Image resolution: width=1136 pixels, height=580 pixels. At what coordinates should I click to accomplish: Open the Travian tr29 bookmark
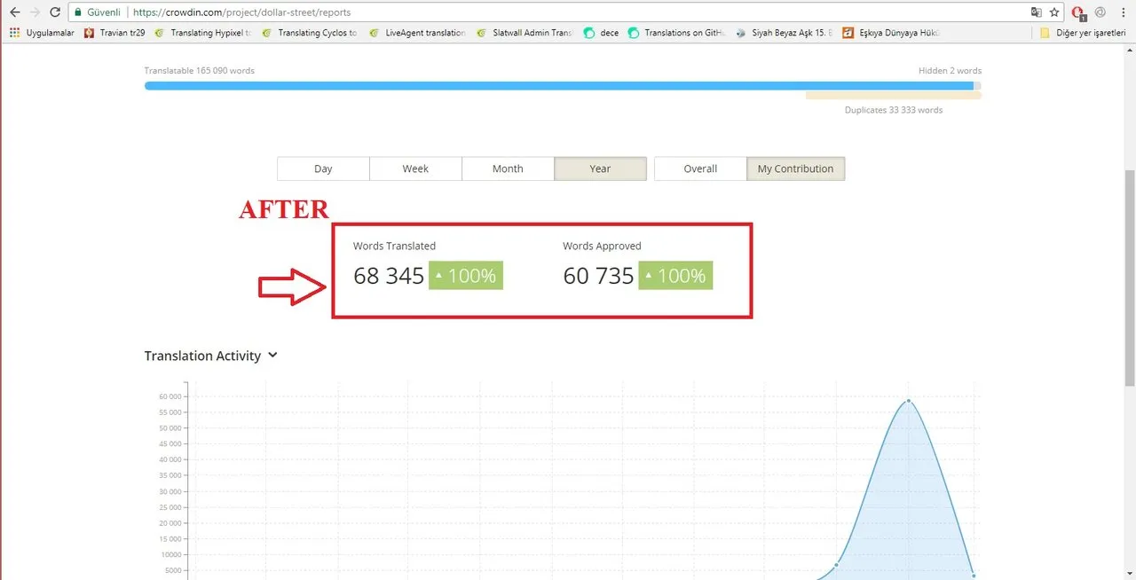[x=114, y=33]
